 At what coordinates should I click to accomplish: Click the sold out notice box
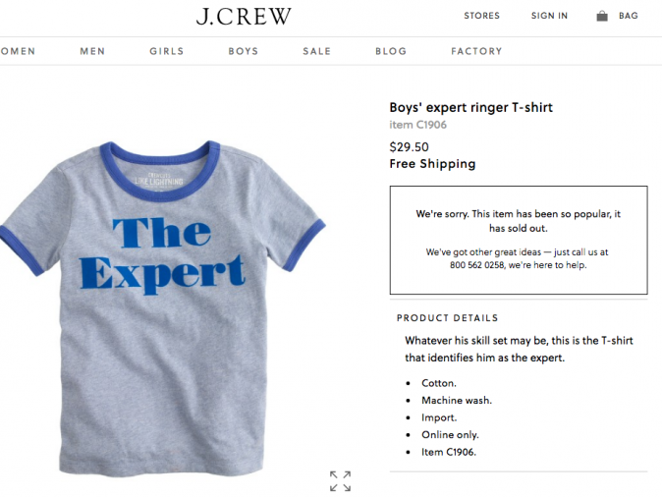pyautogui.click(x=519, y=240)
